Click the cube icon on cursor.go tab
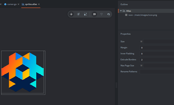This screenshot has width=174, height=105. [5, 4]
